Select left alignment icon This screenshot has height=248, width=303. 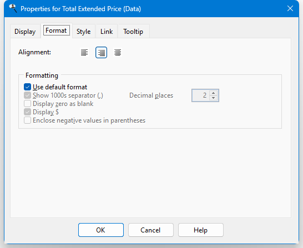(84, 52)
